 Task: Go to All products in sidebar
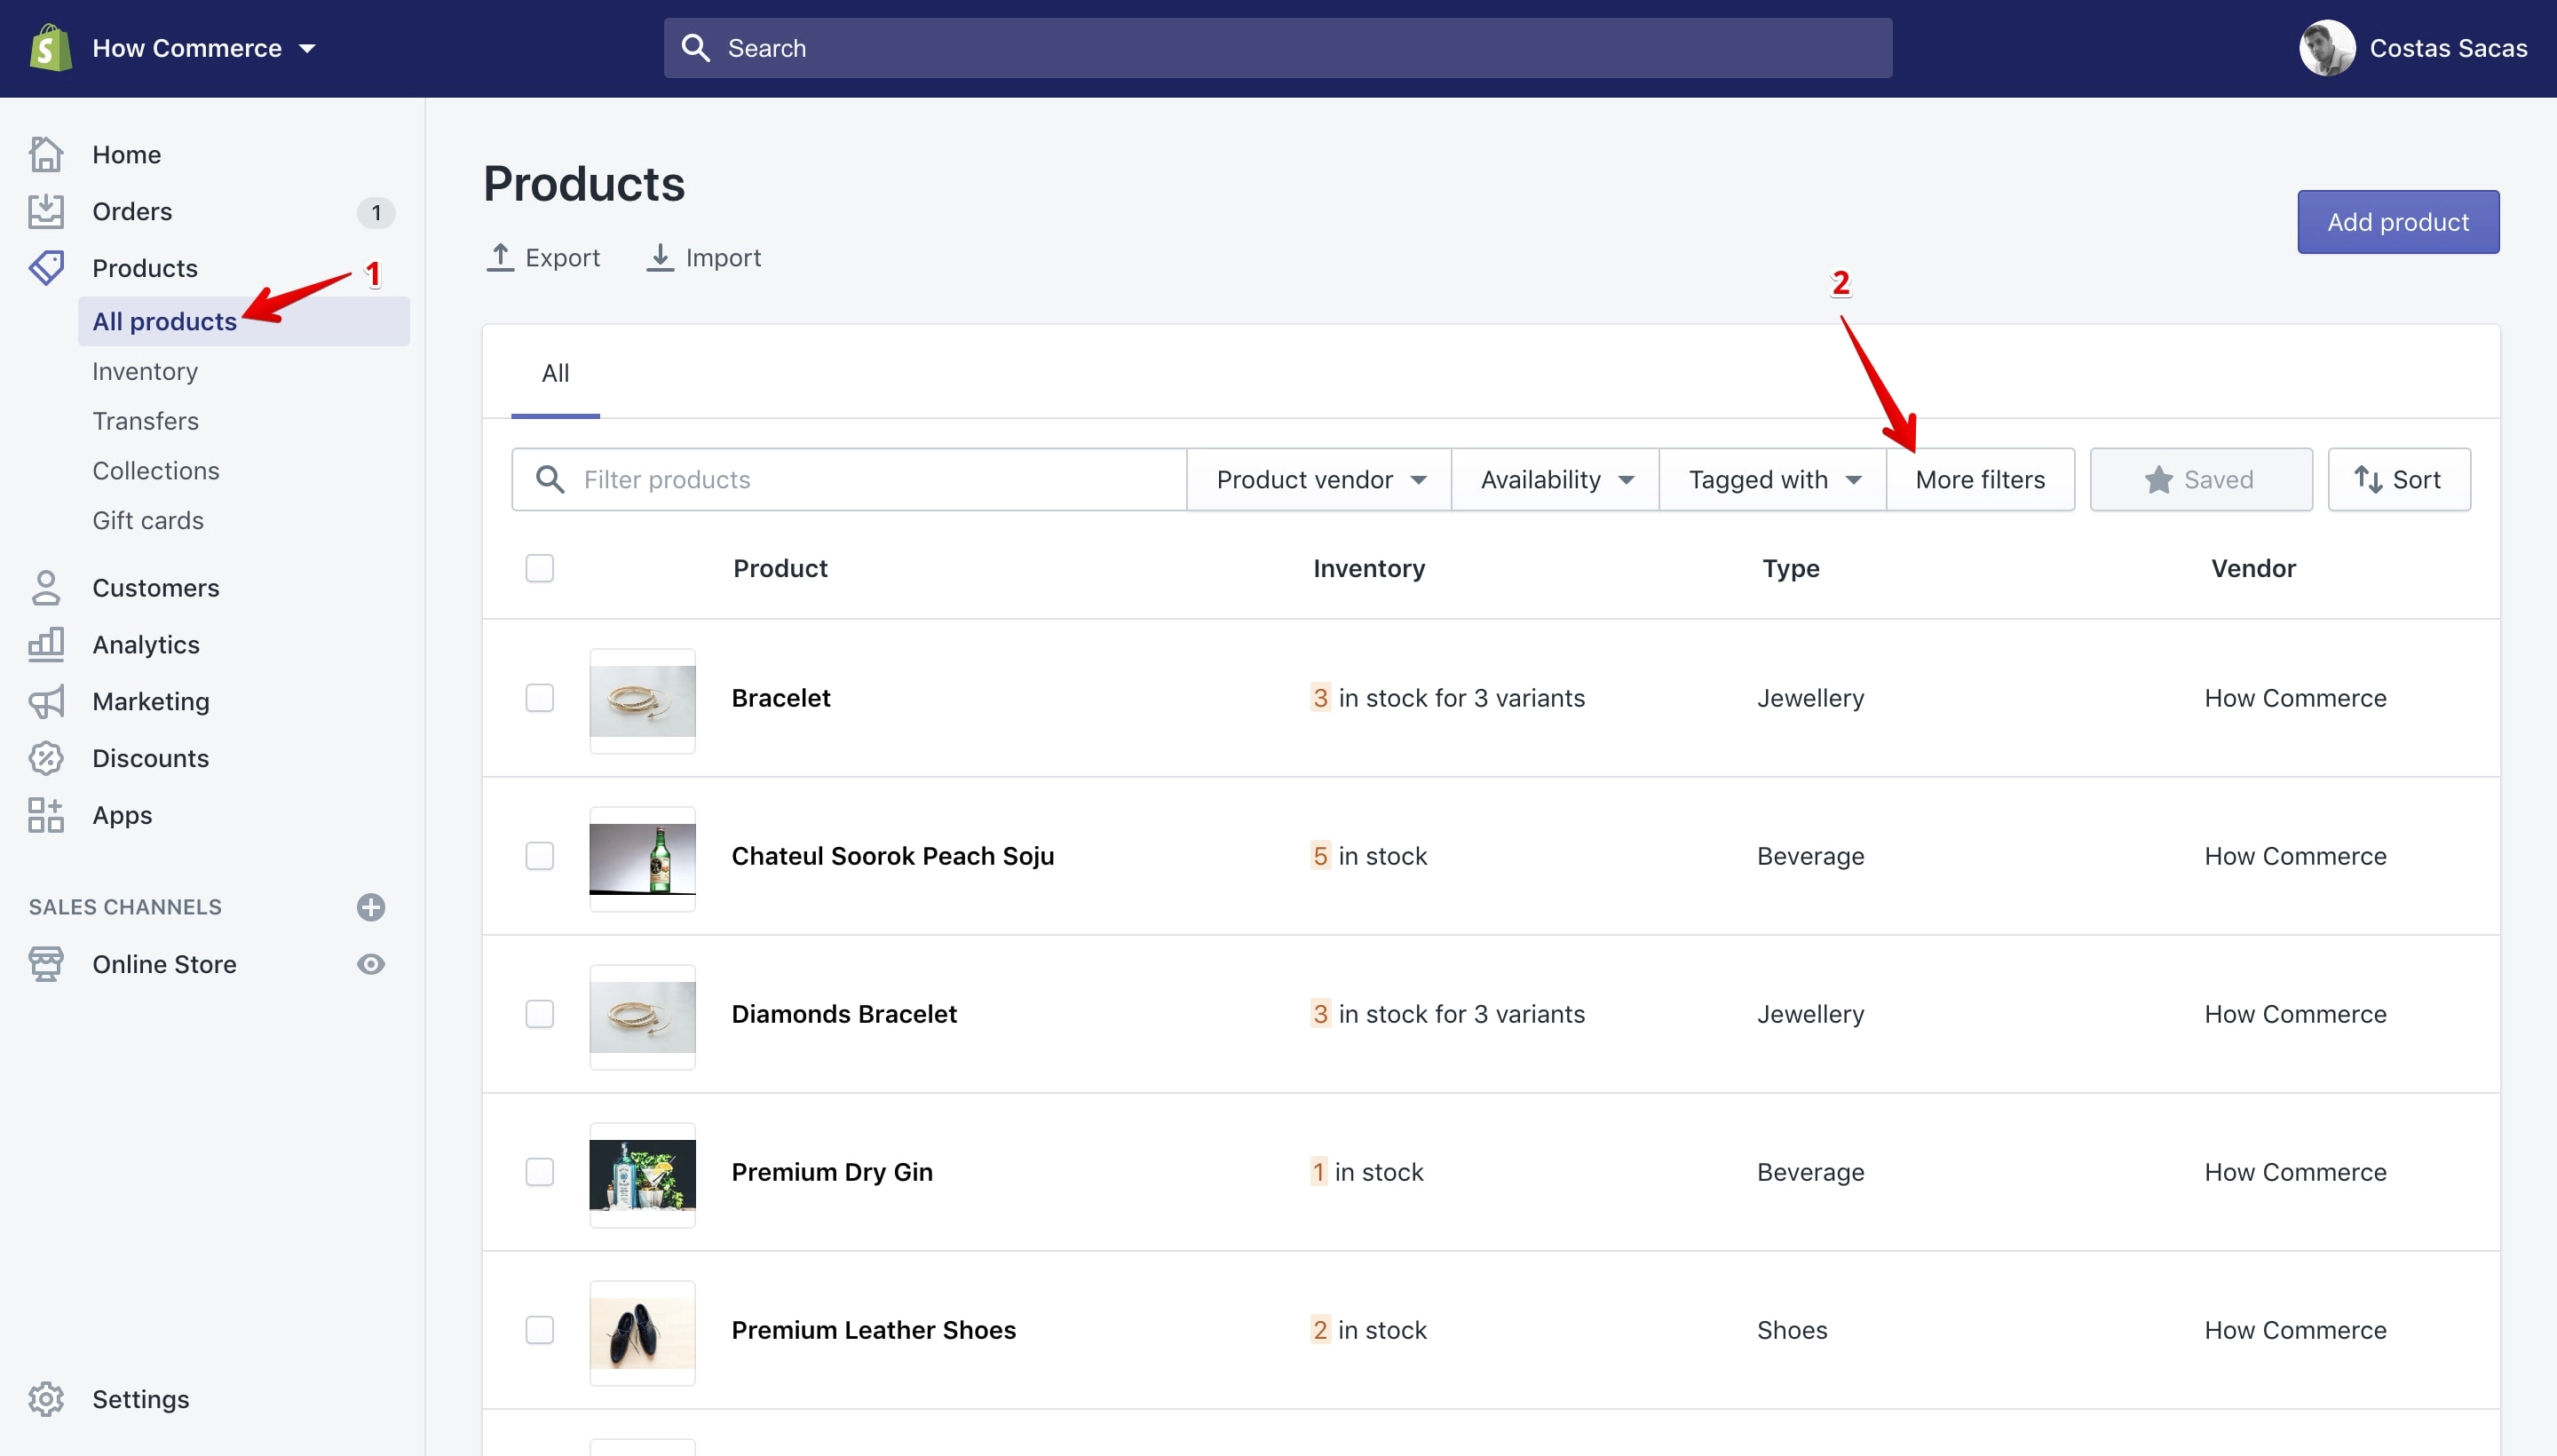pyautogui.click(x=243, y=321)
